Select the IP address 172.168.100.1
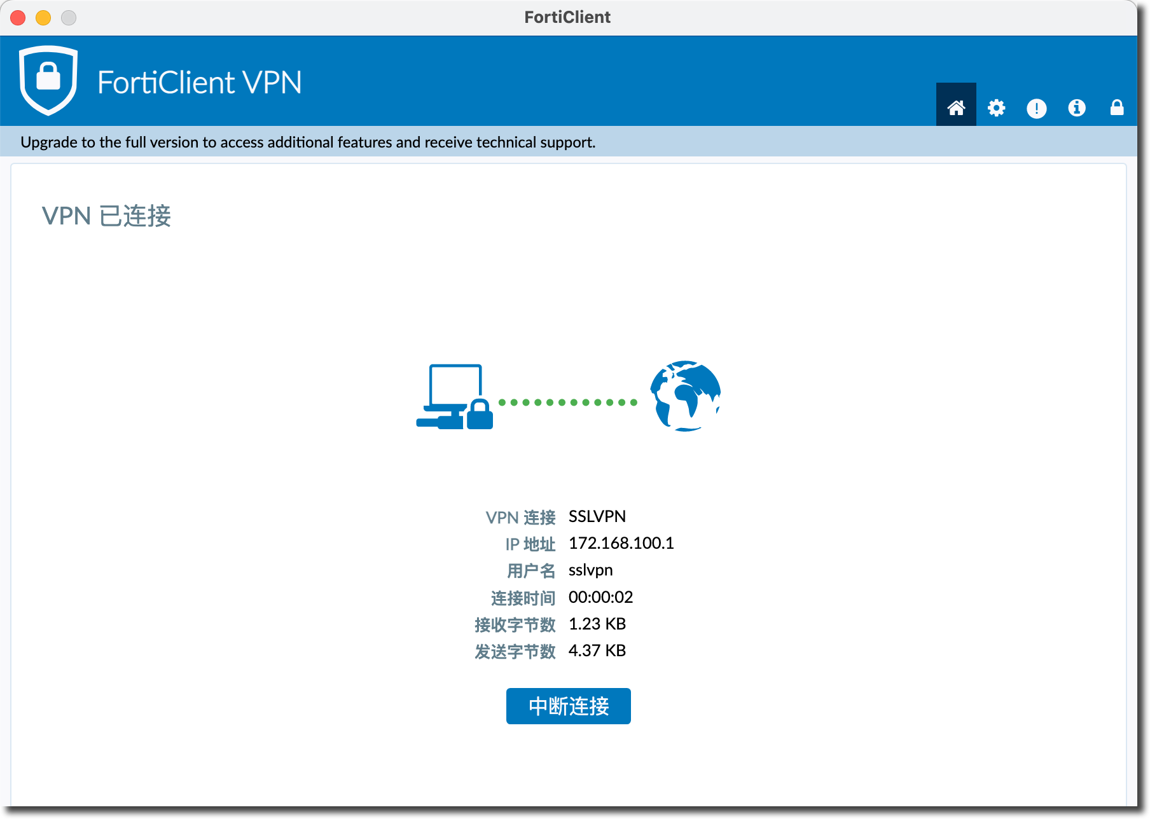The height and width of the screenshot is (819, 1150). pos(621,543)
